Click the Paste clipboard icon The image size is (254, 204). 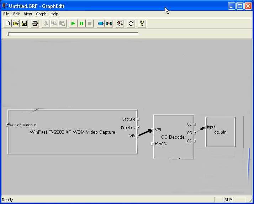pos(62,24)
